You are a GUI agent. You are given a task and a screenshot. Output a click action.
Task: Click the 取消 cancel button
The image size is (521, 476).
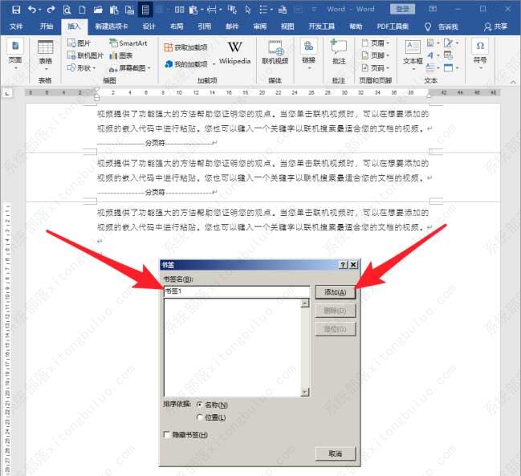tap(335, 454)
